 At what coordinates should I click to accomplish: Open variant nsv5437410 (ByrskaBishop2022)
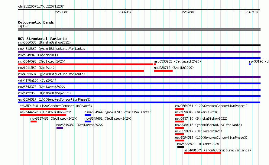click(x=201, y=118)
